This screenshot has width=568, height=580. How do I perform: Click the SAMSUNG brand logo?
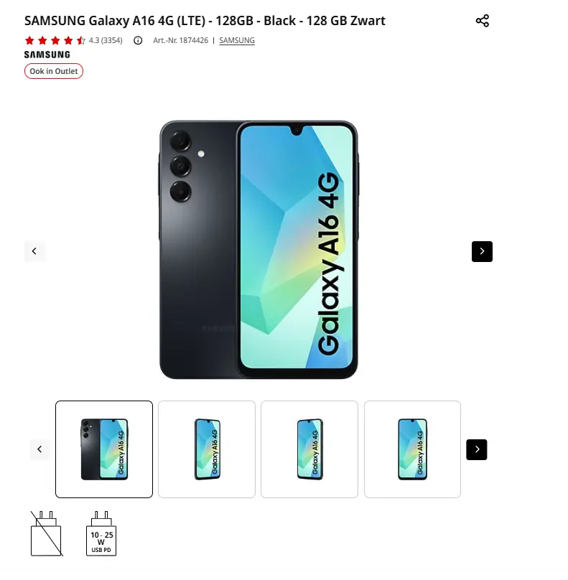pyautogui.click(x=47, y=55)
